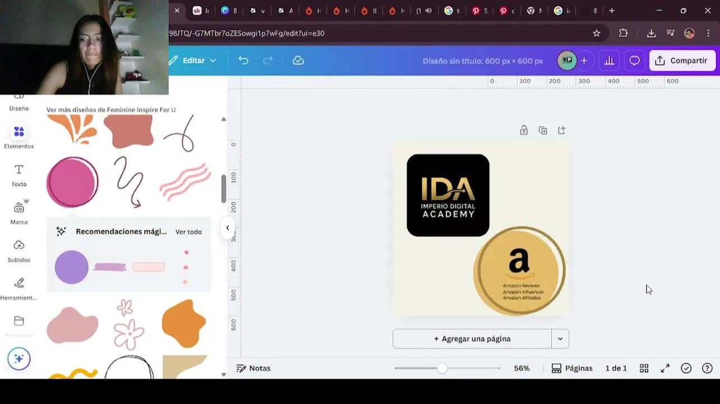The image size is (720, 404).
Task: Select the orange blob element
Action: 183,323
